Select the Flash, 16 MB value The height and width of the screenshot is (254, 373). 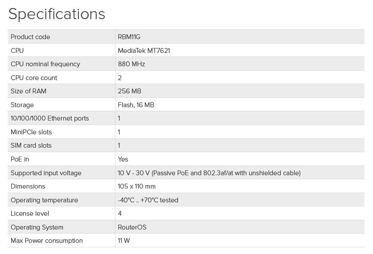[x=136, y=105]
